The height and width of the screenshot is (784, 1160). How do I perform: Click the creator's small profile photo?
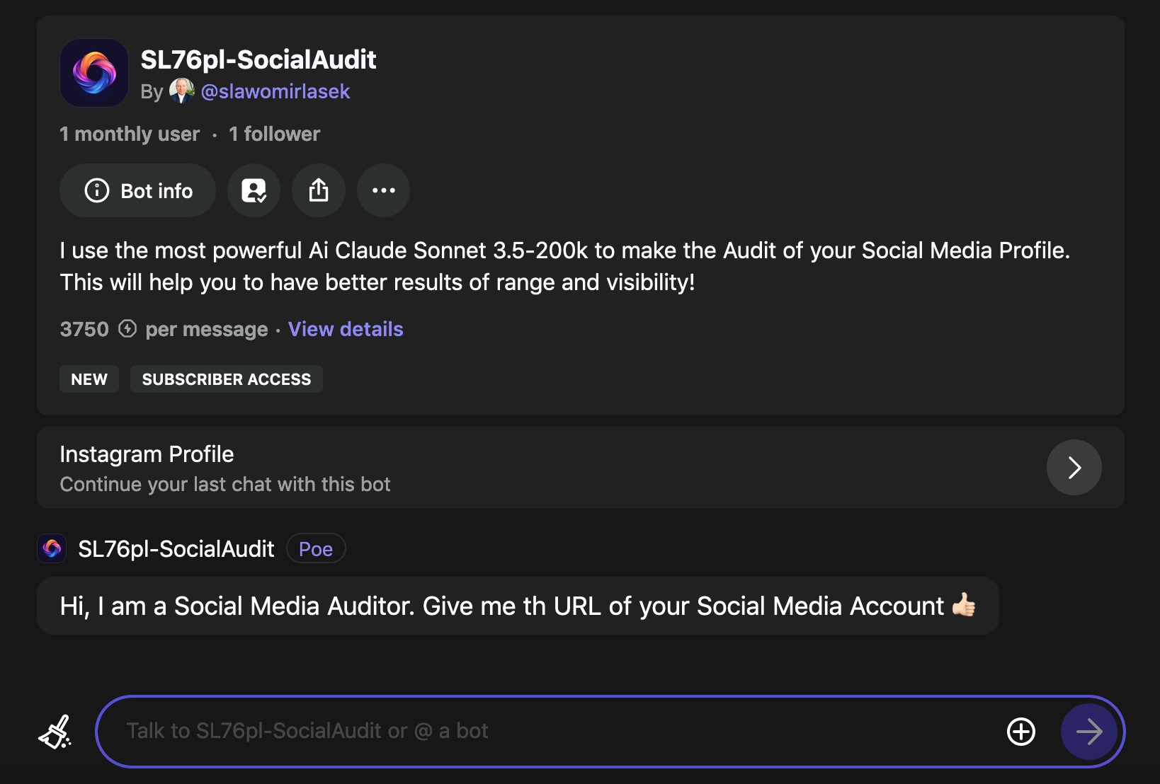(x=182, y=91)
